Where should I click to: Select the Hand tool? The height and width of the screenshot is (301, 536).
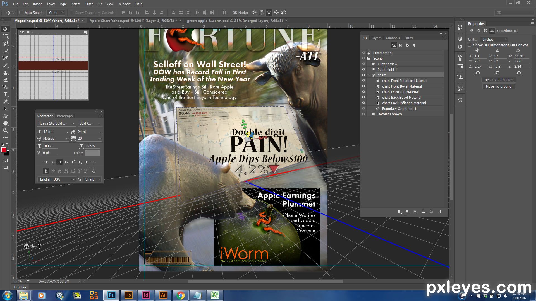[x=5, y=123]
